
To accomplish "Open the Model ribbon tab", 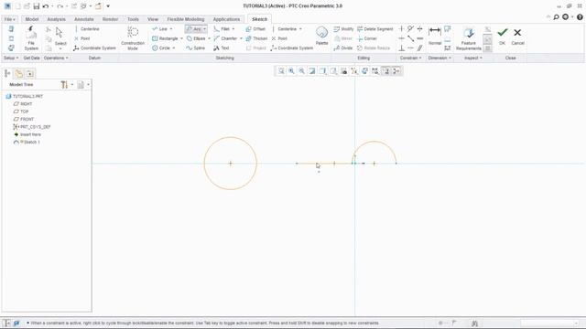I will click(32, 19).
